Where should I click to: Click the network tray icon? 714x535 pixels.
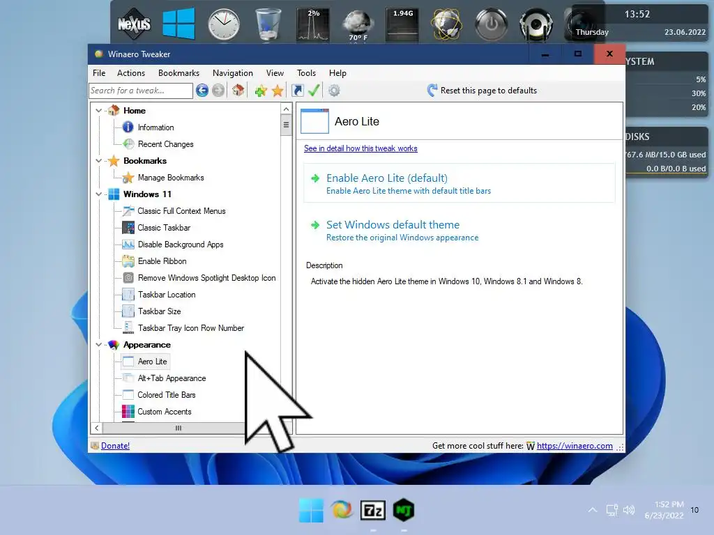612,510
